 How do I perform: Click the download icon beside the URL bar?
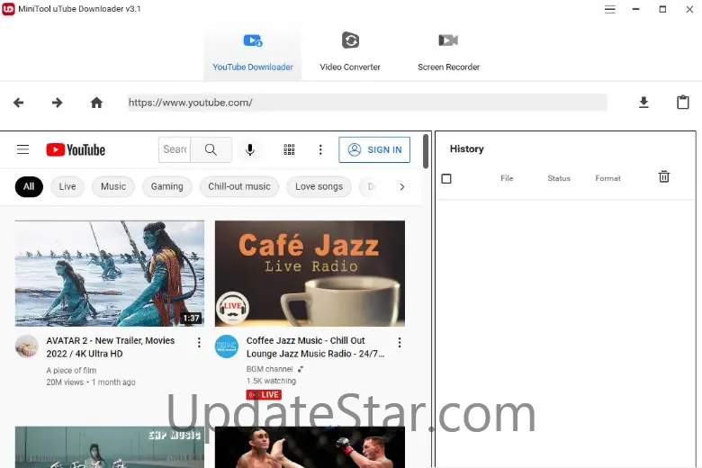(x=643, y=103)
